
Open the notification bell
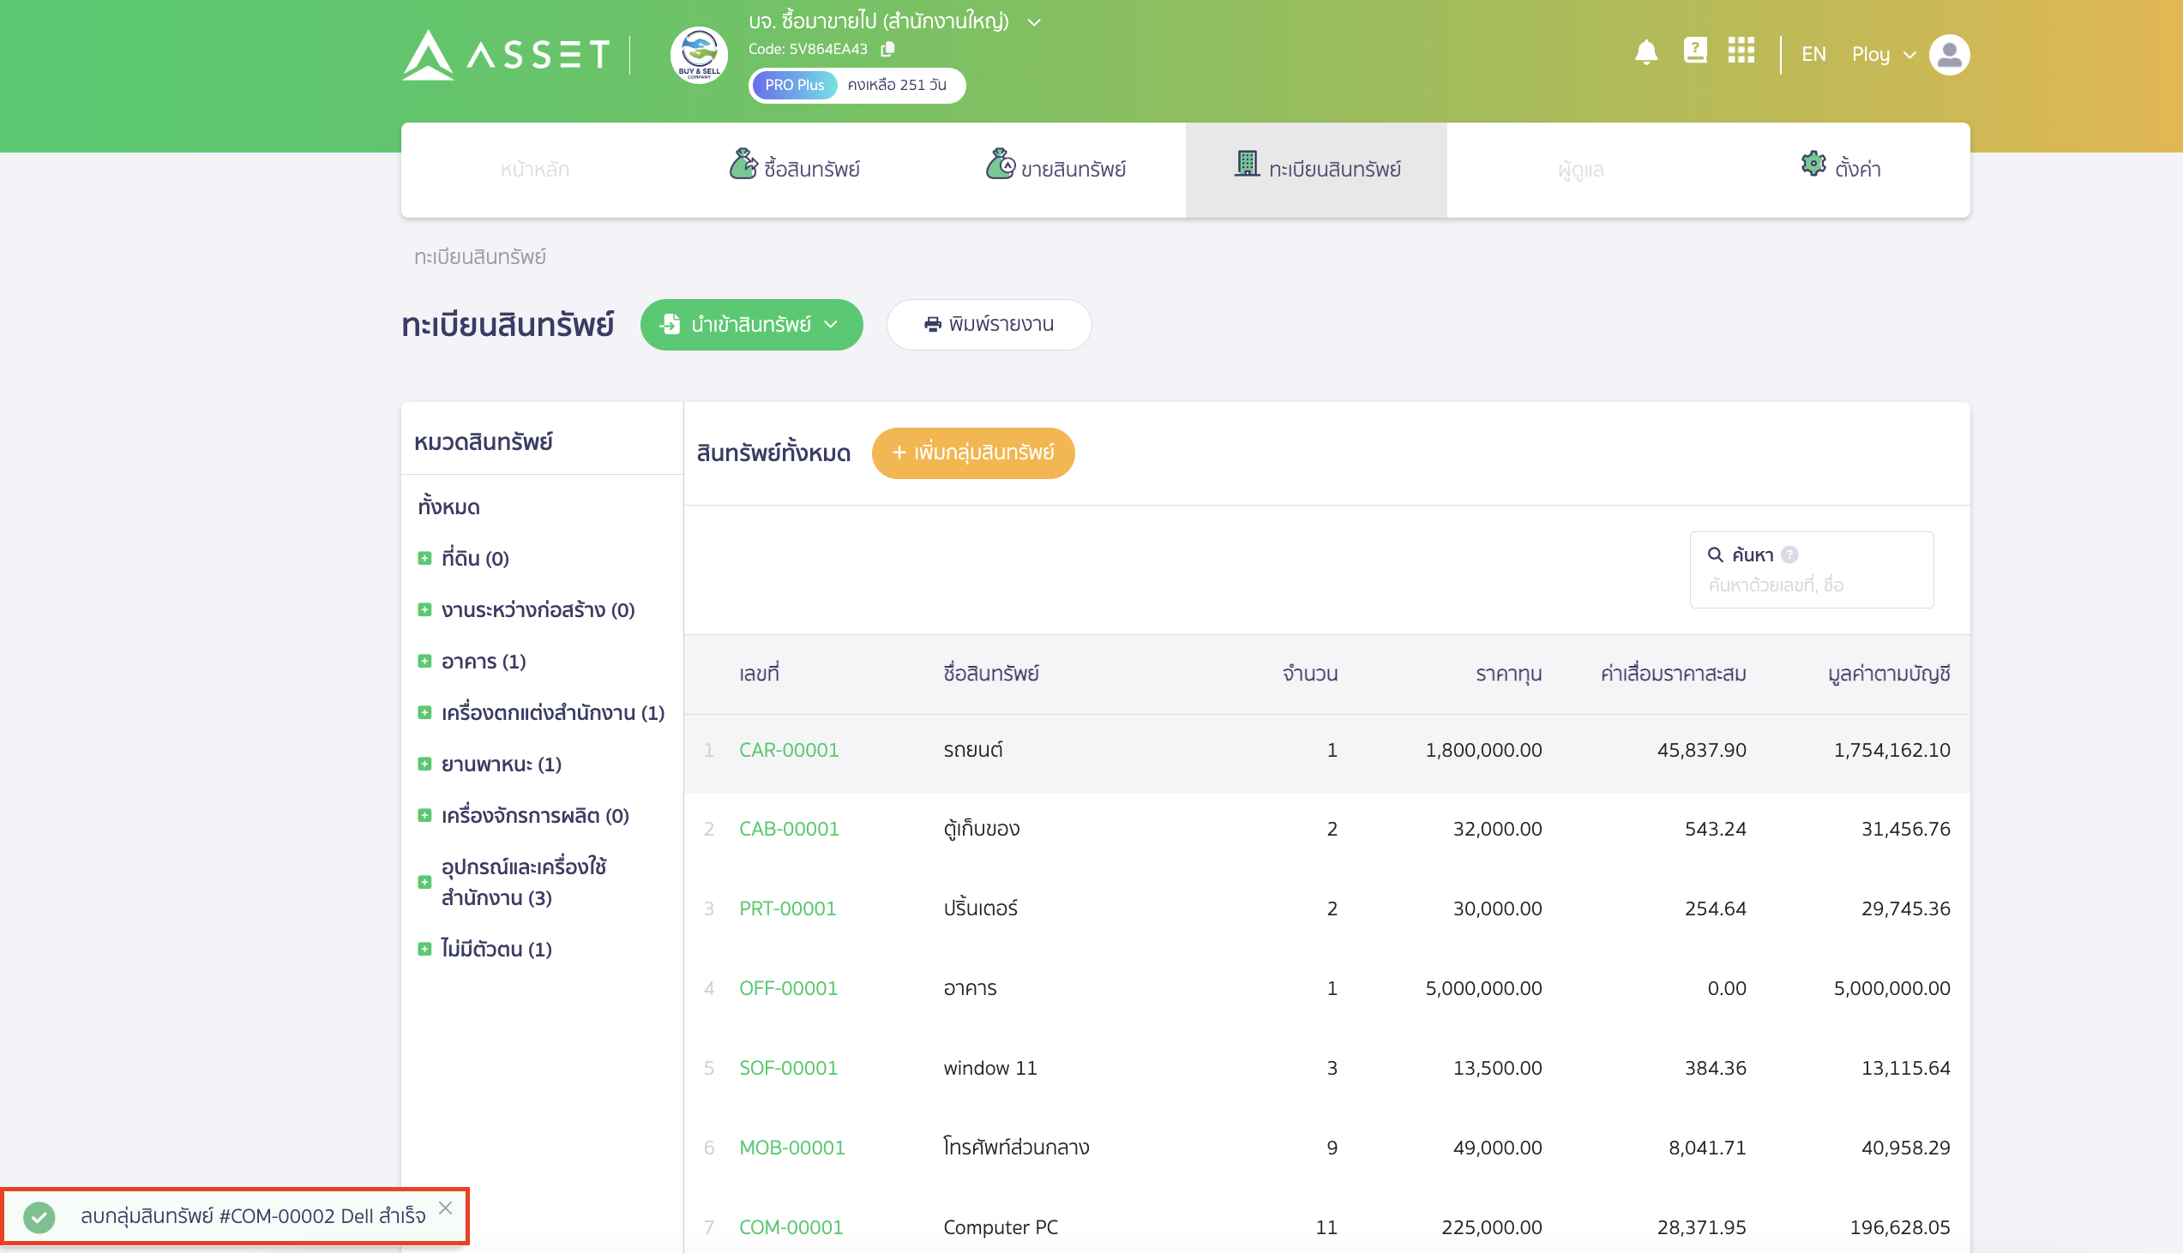click(x=1647, y=51)
